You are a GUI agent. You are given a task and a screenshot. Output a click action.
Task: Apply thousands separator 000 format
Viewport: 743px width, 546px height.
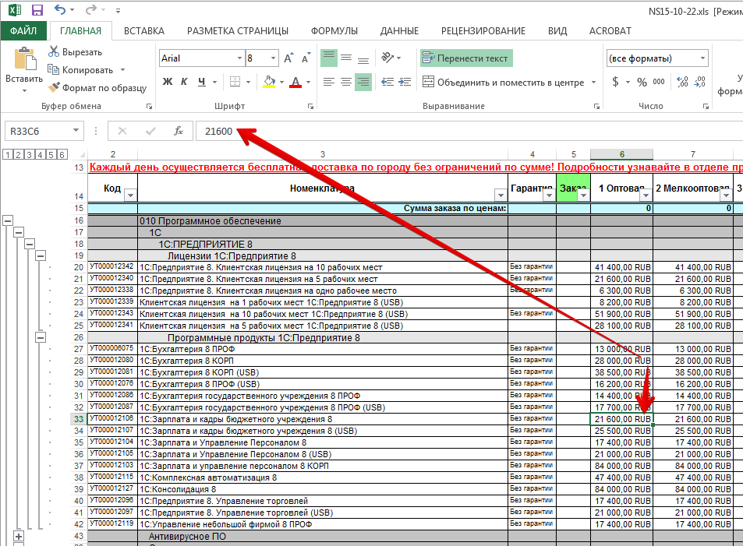click(x=659, y=82)
